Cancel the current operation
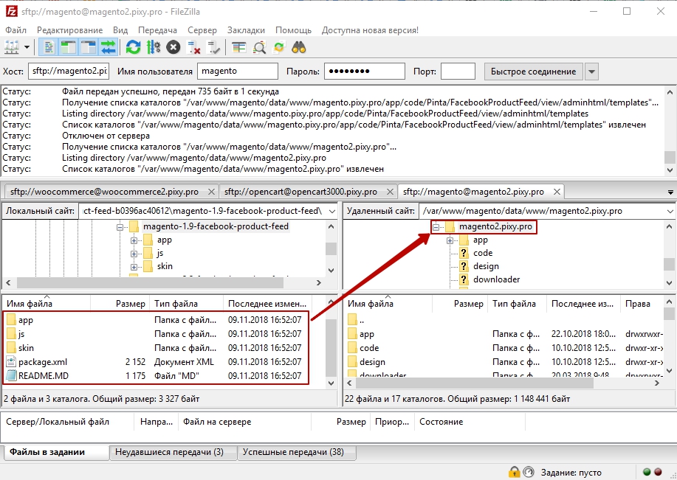The width and height of the screenshot is (677, 480). pyautogui.click(x=173, y=47)
